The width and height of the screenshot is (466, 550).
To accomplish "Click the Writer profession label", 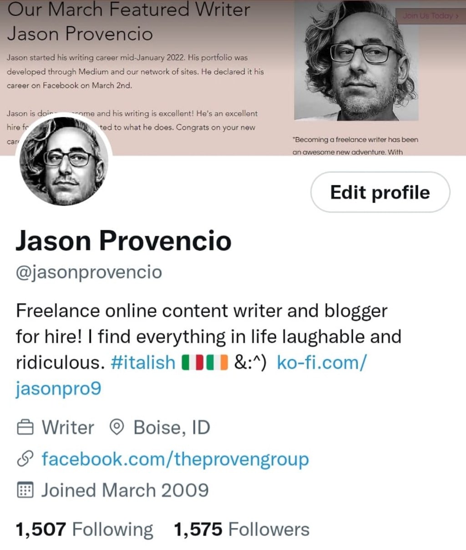I will pyautogui.click(x=68, y=428).
